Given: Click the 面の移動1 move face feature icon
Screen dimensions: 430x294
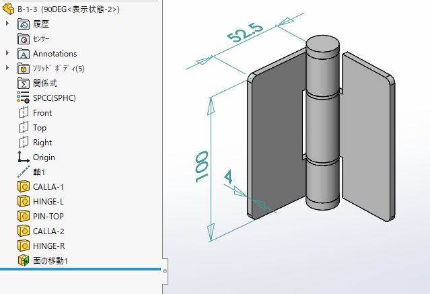Looking at the screenshot, I should coord(24,260).
